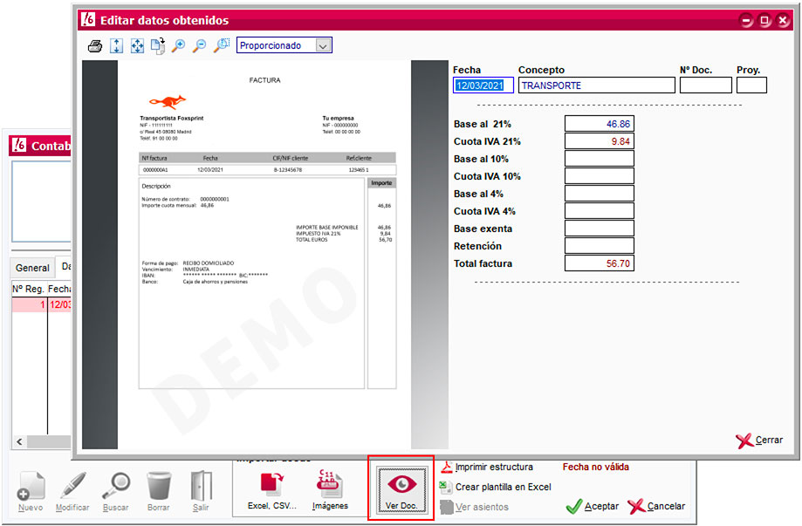Click the Nº Doc. input field

705,85
